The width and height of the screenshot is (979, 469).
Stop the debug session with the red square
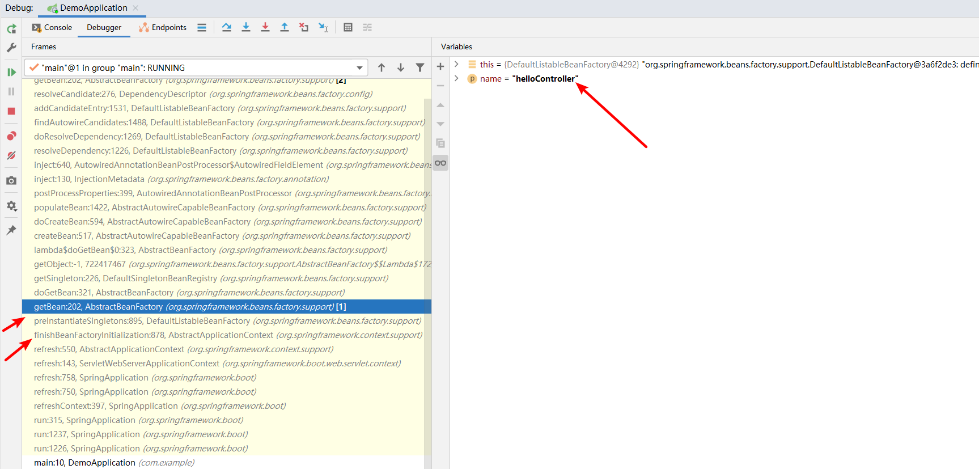click(11, 111)
